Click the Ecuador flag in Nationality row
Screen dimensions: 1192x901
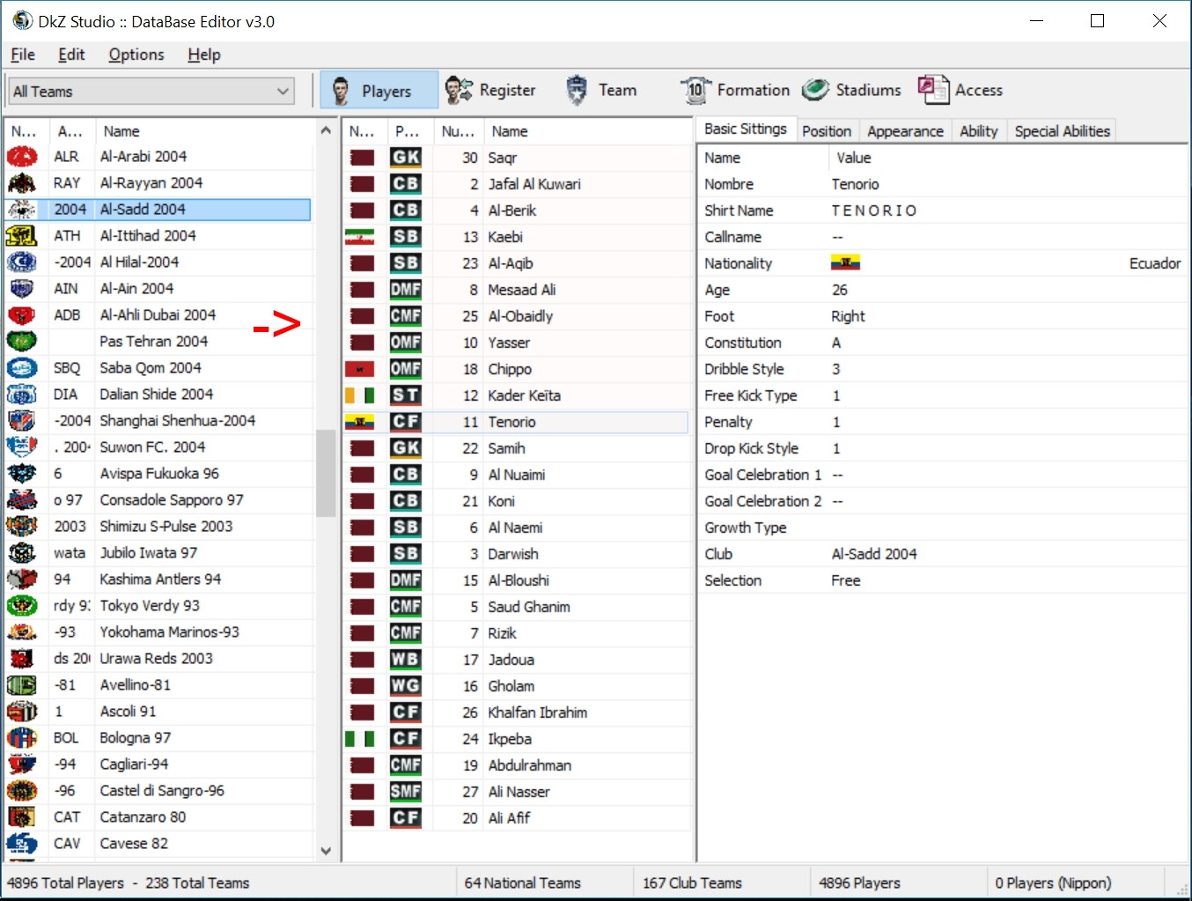[x=846, y=263]
